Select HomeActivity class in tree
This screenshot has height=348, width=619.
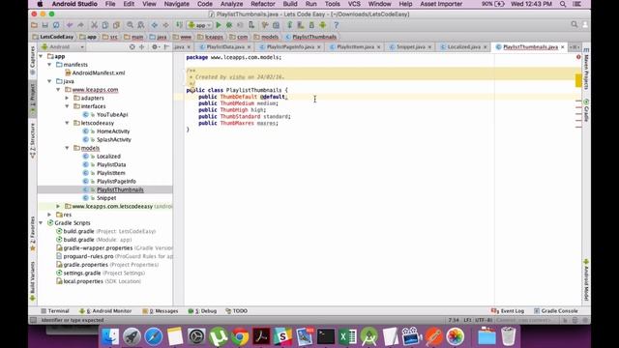[113, 131]
